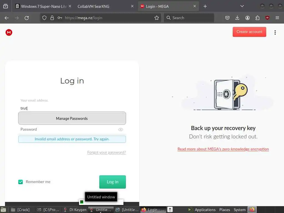Switch to the DI Keygen taskbar window
The width and height of the screenshot is (284, 213).
point(75,210)
